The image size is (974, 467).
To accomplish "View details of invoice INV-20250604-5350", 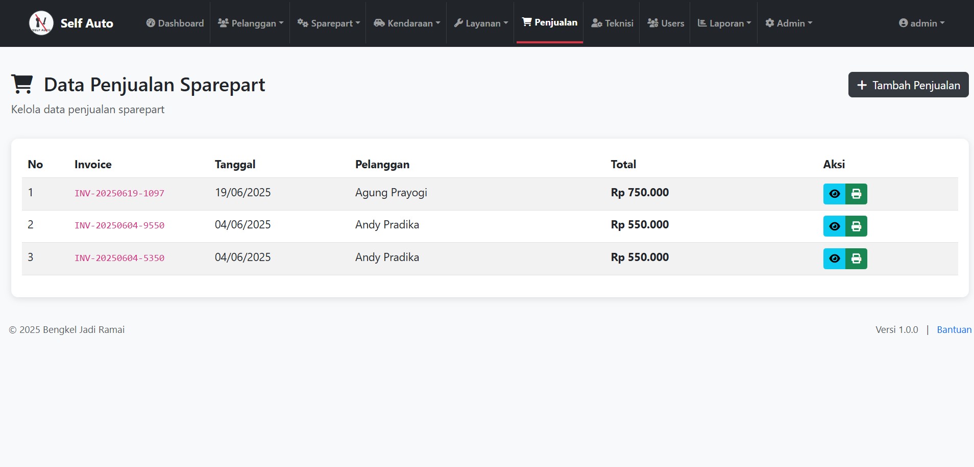I will [834, 258].
